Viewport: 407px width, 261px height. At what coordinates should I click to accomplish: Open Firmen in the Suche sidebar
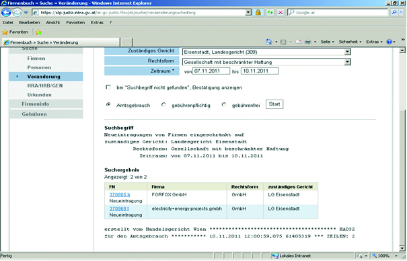coord(36,59)
